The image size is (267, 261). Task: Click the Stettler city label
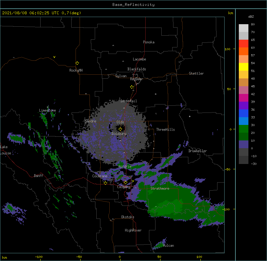[196, 73]
